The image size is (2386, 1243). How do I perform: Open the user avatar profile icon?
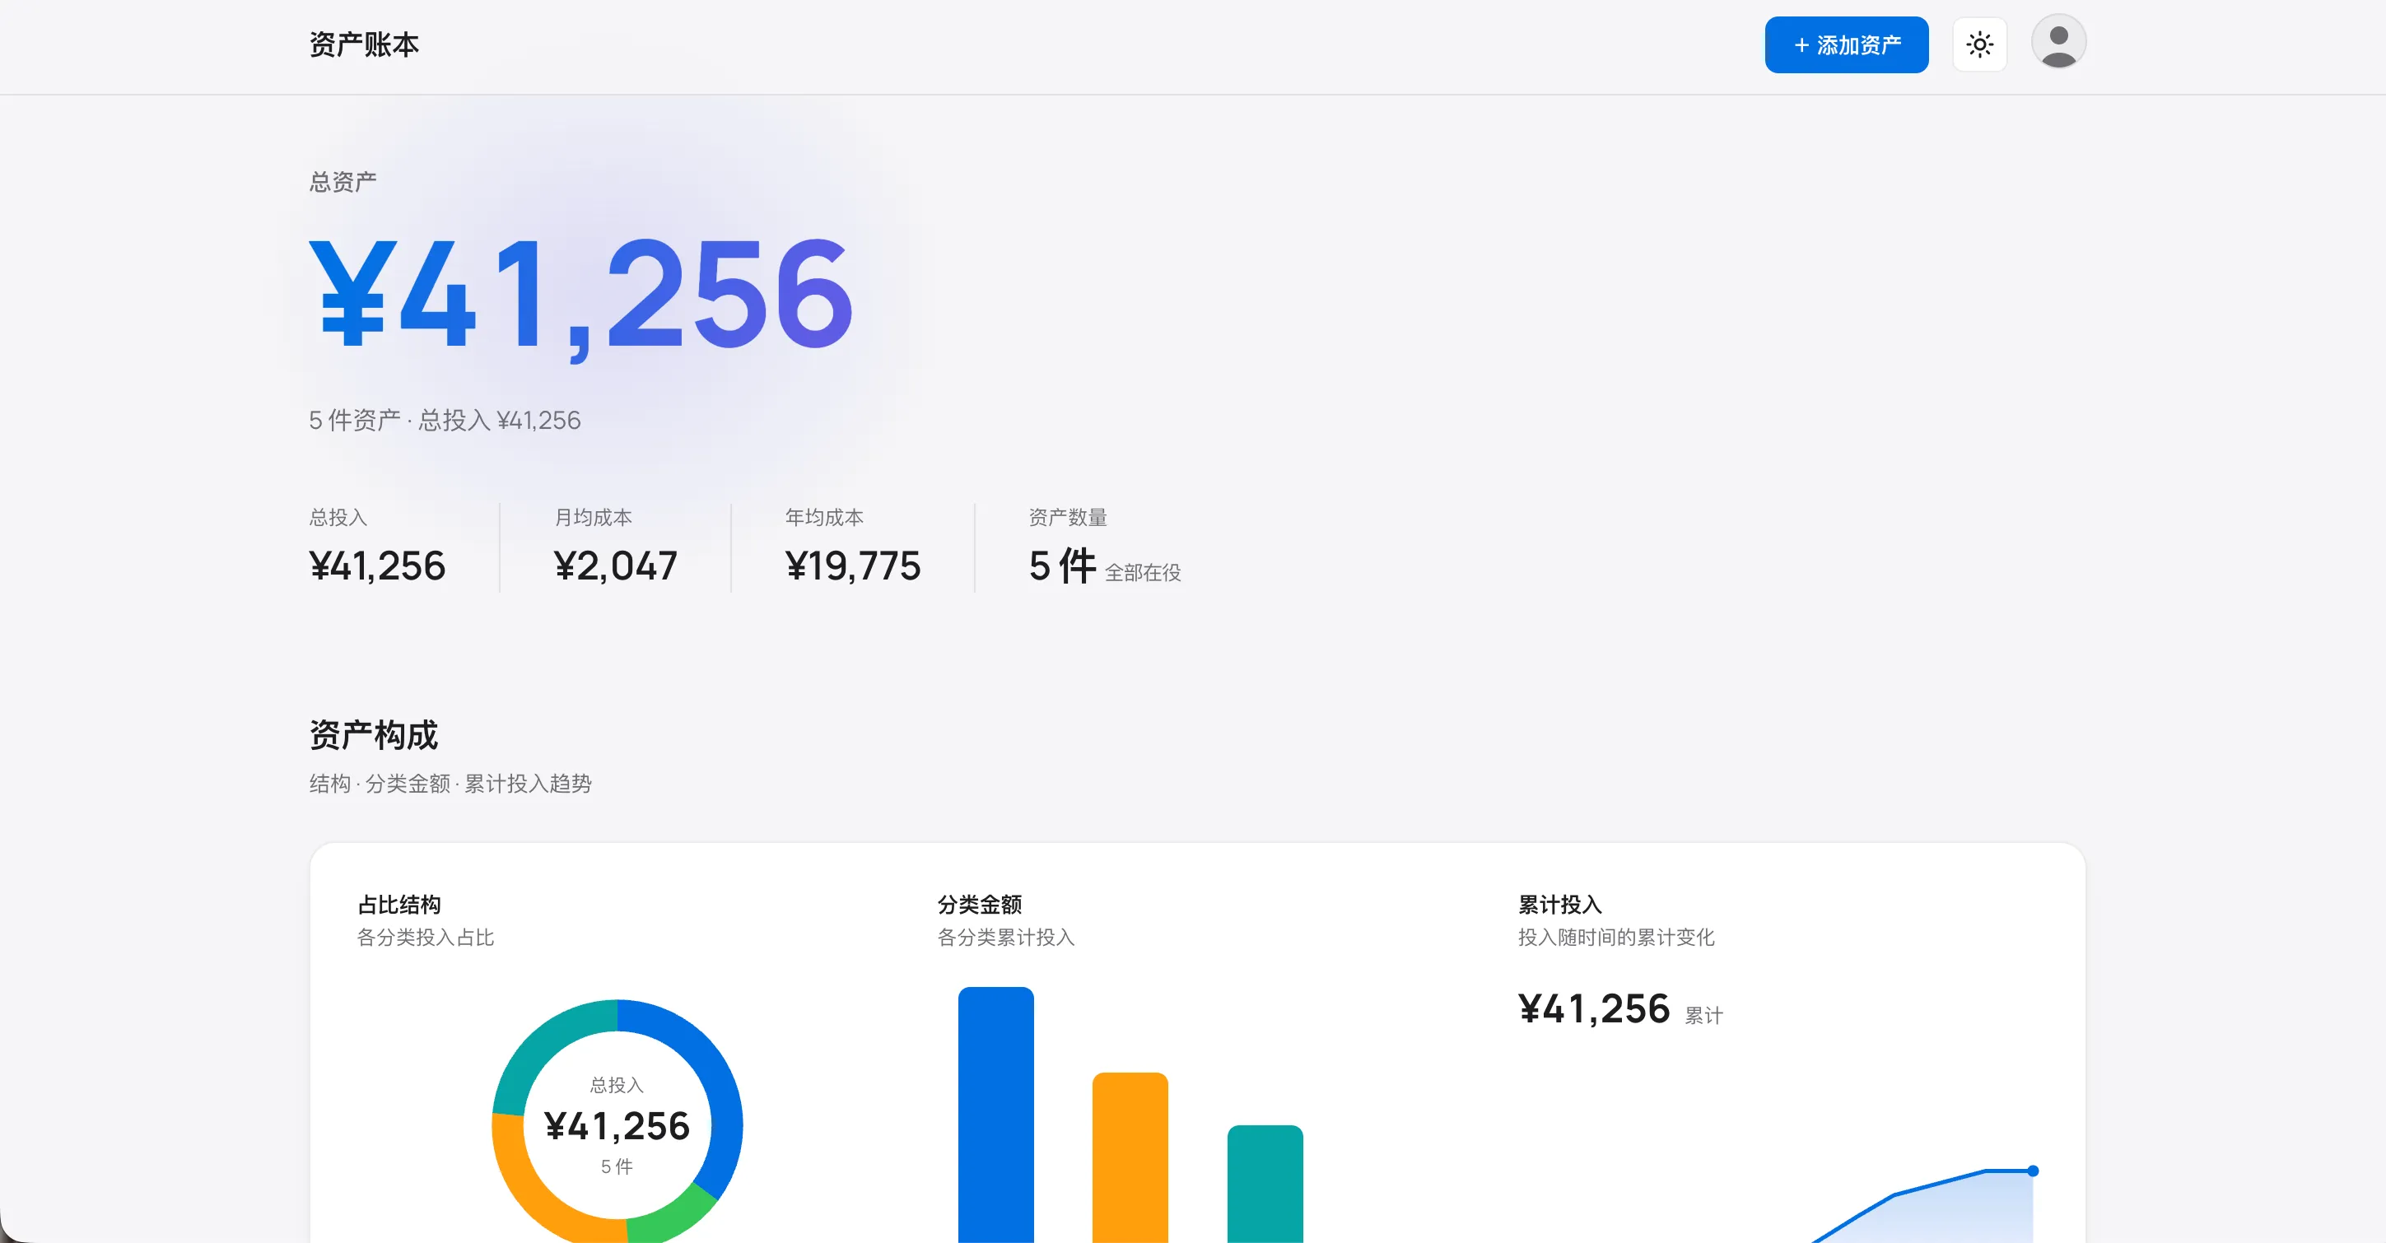pyautogui.click(x=2058, y=42)
